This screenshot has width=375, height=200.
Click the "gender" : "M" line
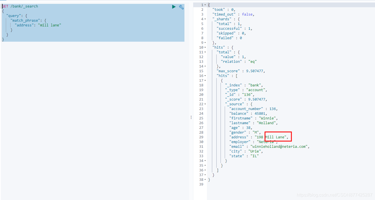[x=245, y=132]
